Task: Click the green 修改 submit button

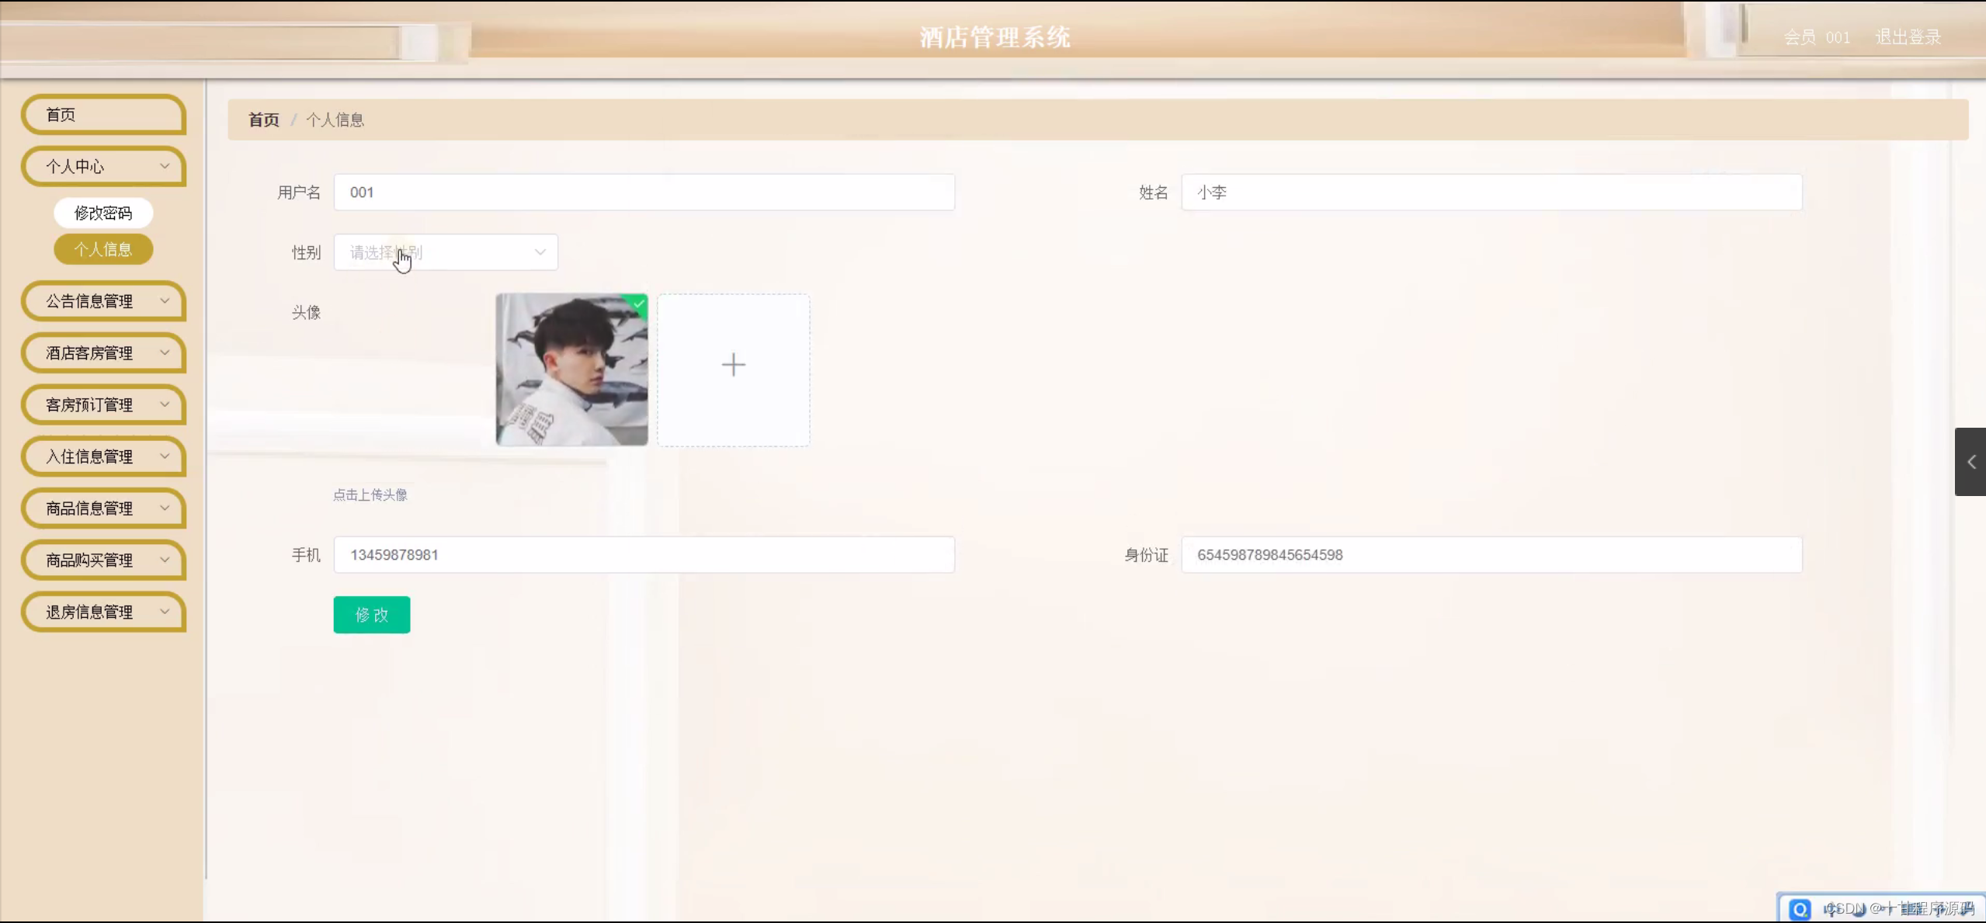Action: [x=371, y=614]
